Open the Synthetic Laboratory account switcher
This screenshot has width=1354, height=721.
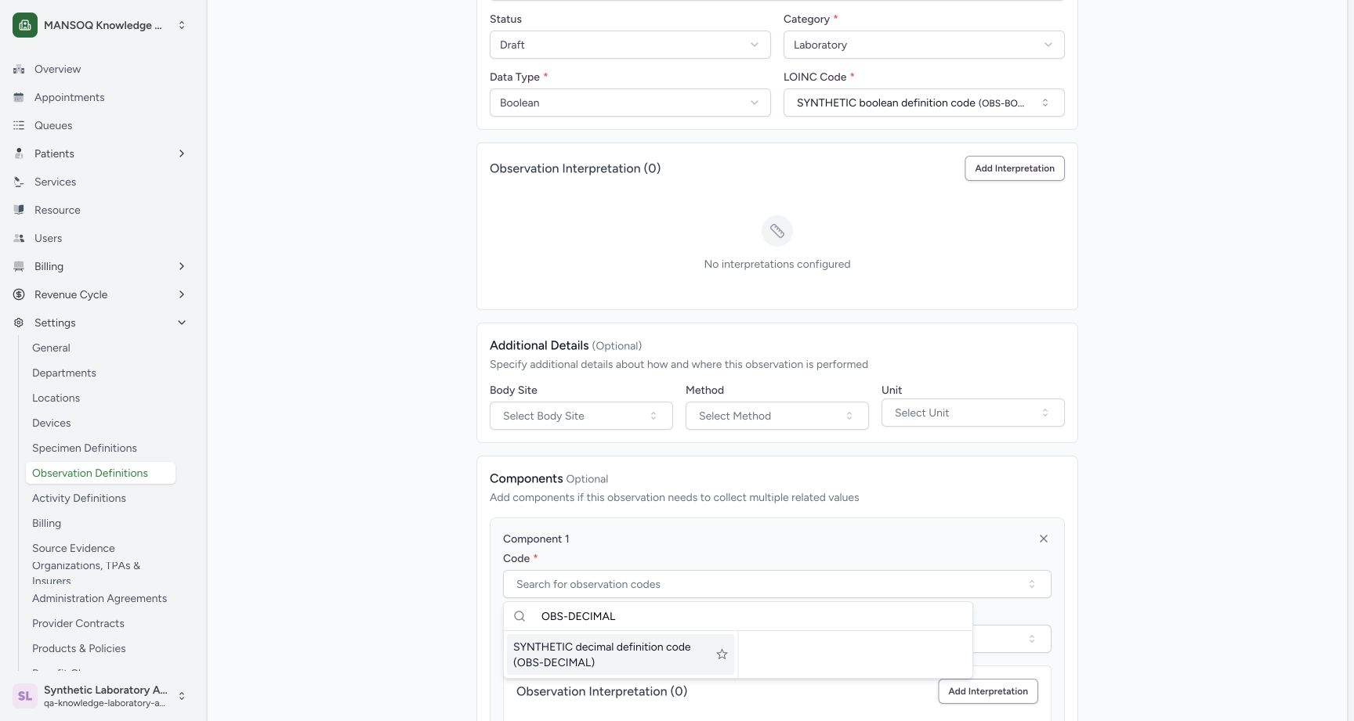(103, 695)
